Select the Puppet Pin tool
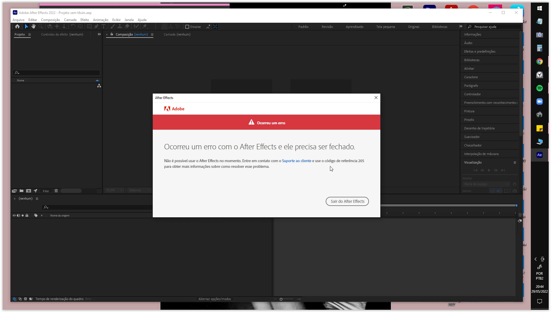Viewport: 551px width, 312px height. [x=145, y=26]
